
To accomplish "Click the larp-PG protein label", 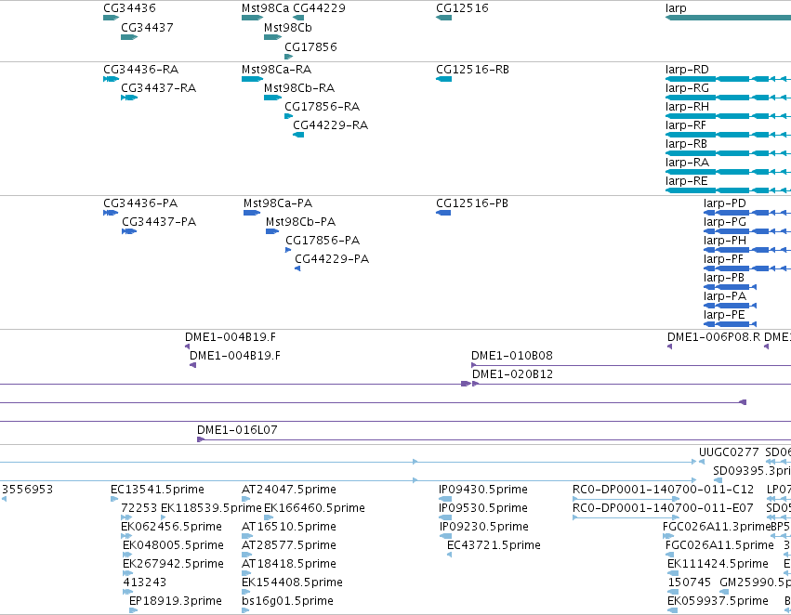I will click(x=725, y=222).
